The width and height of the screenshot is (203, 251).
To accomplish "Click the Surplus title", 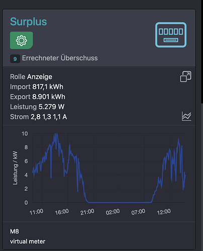I will (x=29, y=22).
